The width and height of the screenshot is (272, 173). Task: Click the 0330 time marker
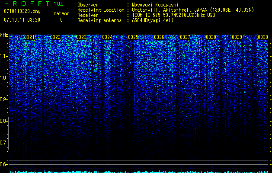click(263, 37)
